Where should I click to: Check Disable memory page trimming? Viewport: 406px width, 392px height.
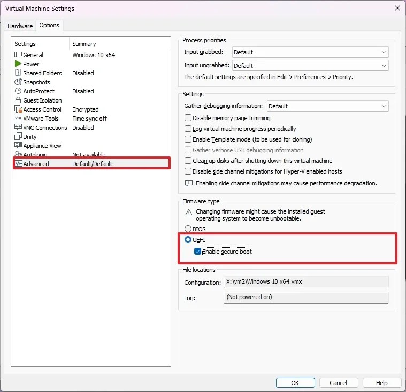click(188, 118)
